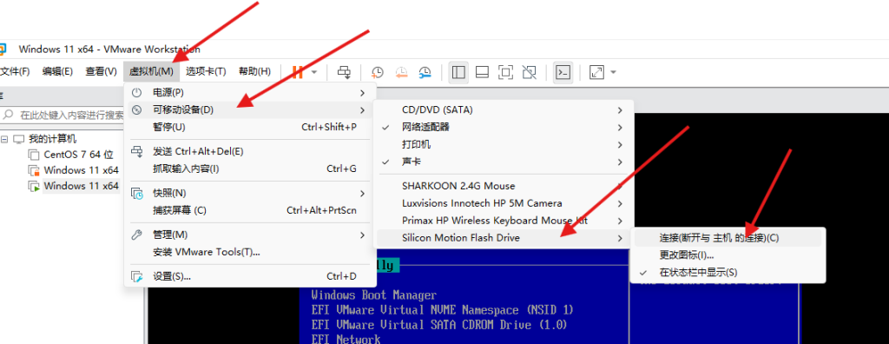Expand the 电源(P) submenu

point(249,92)
